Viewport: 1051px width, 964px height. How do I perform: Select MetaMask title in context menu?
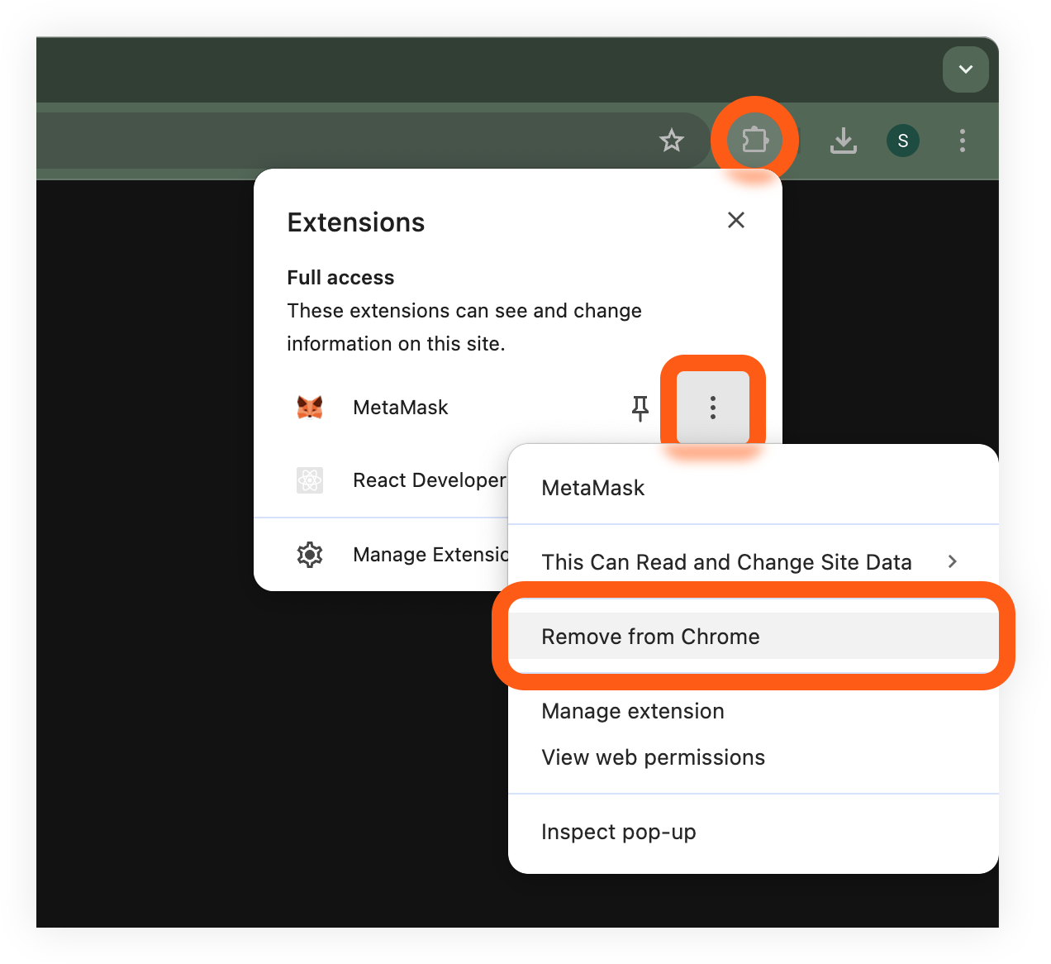[593, 488]
